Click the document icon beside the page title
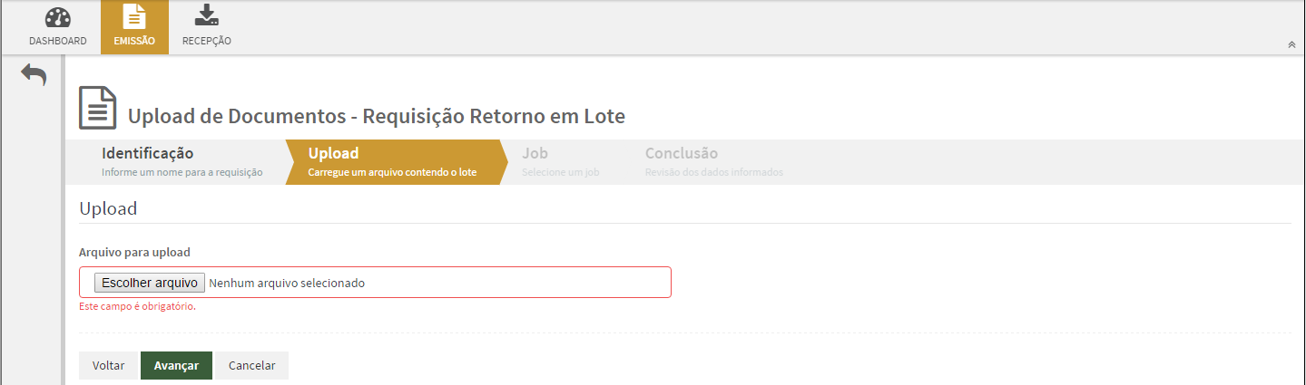 [97, 109]
